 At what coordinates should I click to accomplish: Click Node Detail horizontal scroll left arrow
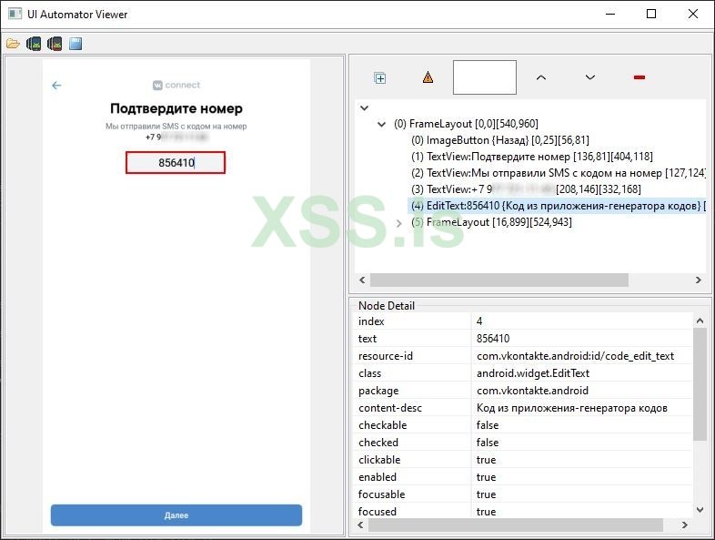(x=361, y=525)
